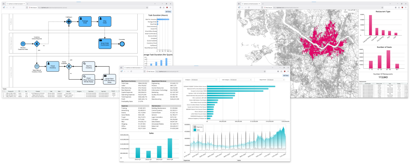Click the Receive Customer Order envelope event
Viewport: 410px width, 164px height.
point(23,43)
